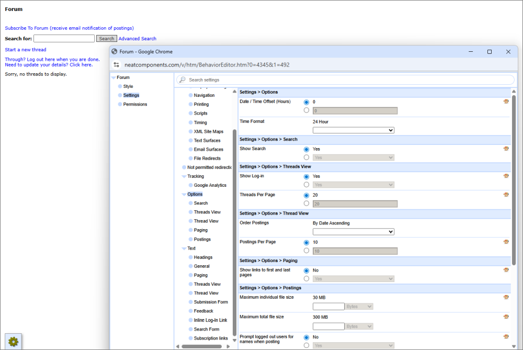
Task: Click the gear icon at bottom-left of page
Action: [13, 342]
